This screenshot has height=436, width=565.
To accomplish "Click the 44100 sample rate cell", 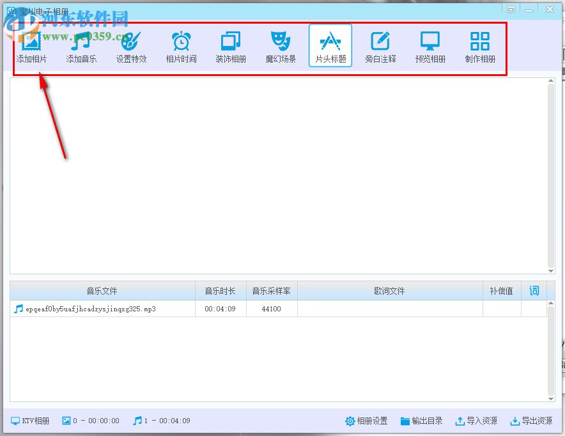I will pos(272,309).
